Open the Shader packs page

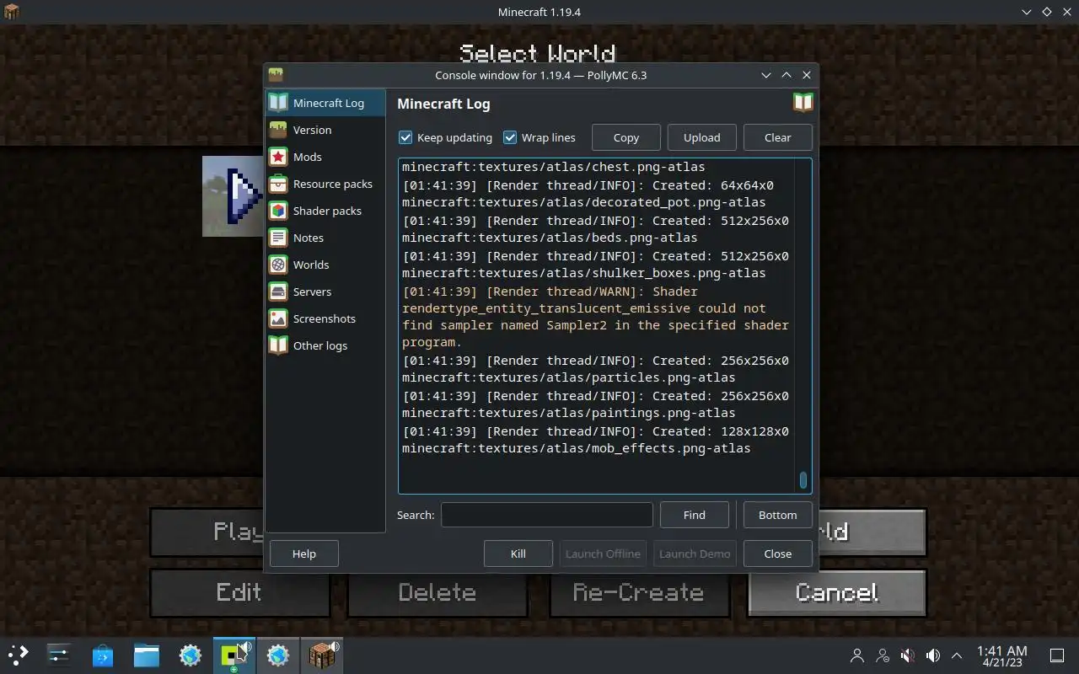pyautogui.click(x=325, y=211)
